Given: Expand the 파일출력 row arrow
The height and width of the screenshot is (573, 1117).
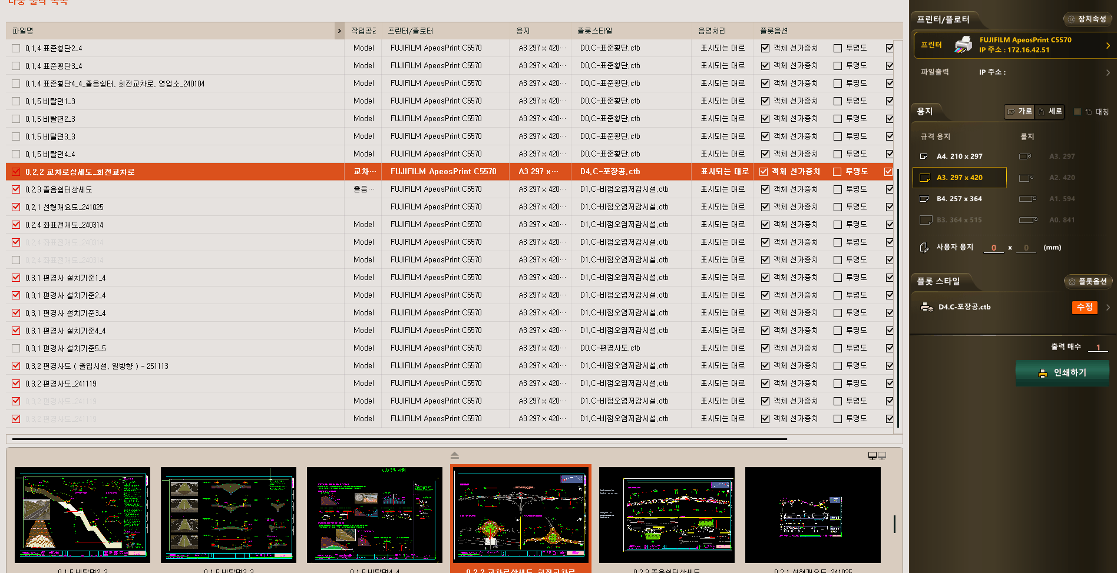Looking at the screenshot, I should tap(1108, 72).
